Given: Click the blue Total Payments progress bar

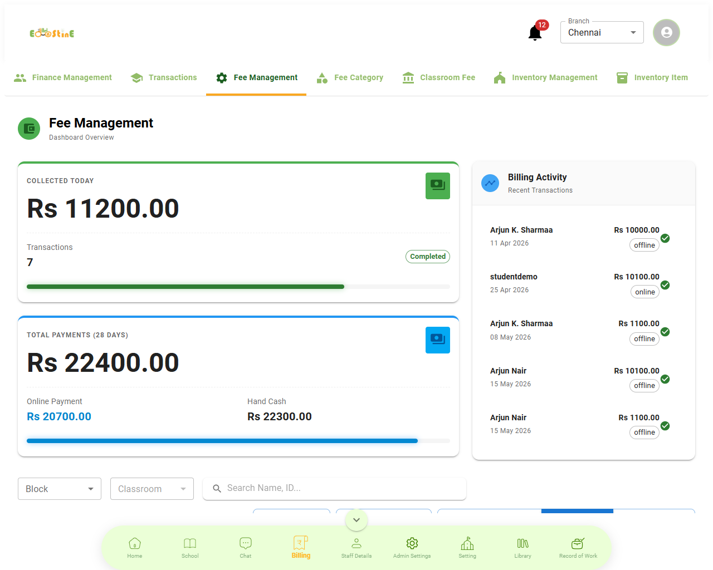Looking at the screenshot, I should pyautogui.click(x=238, y=441).
